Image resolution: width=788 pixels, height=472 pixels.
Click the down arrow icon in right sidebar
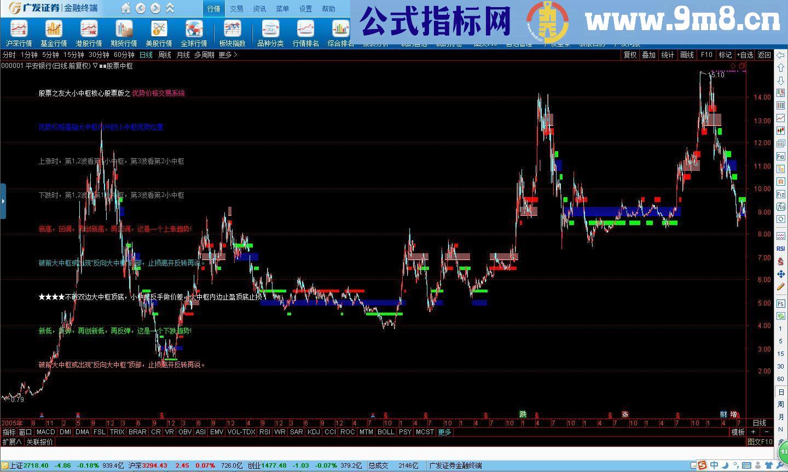781,80
